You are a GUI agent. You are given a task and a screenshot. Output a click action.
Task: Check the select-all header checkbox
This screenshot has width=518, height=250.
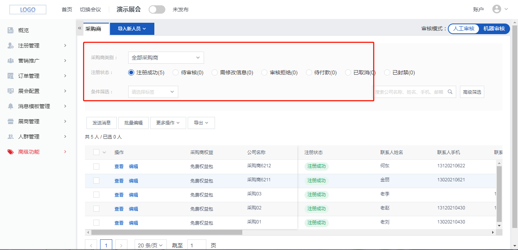(96, 152)
